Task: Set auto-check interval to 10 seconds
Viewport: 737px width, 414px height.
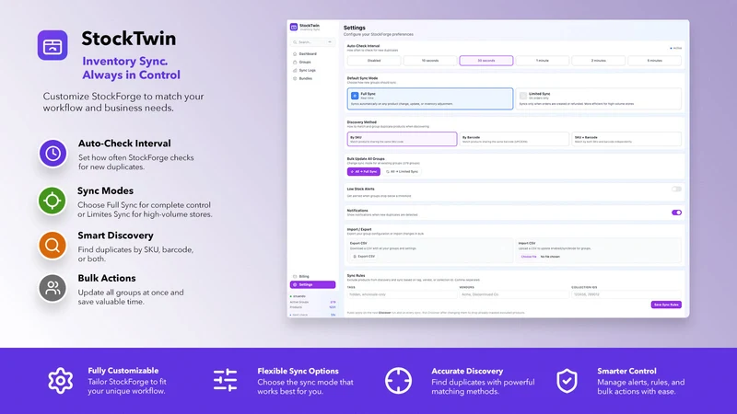Action: (x=430, y=61)
